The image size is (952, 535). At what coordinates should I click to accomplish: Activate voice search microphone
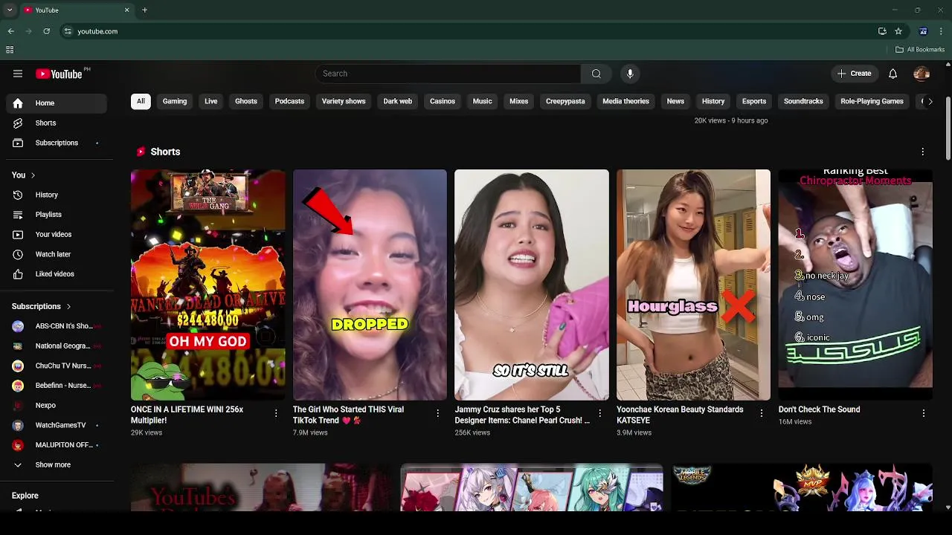click(x=630, y=74)
